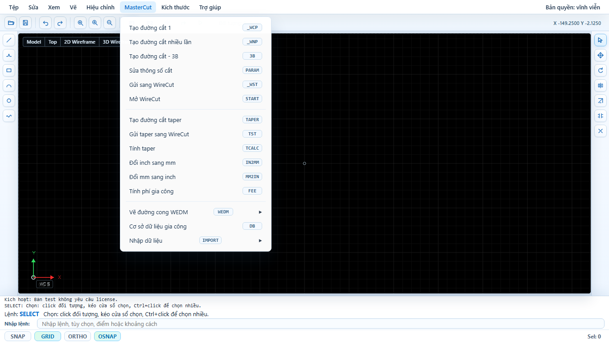Choose Gửi sang WireCut

196,85
